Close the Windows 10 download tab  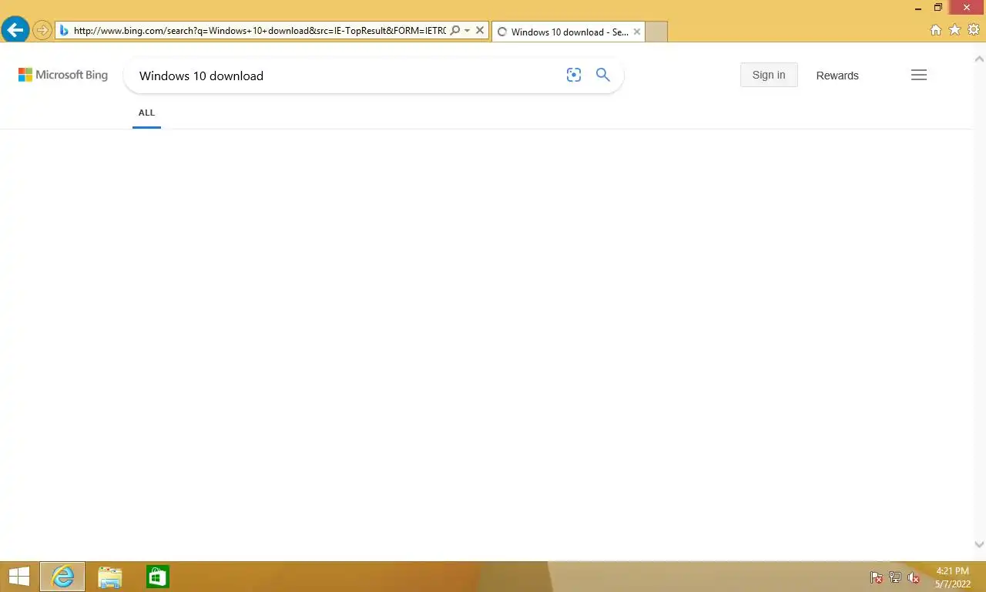(x=637, y=32)
